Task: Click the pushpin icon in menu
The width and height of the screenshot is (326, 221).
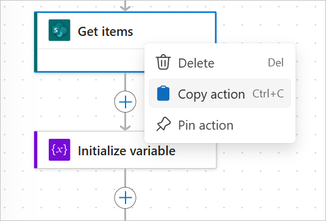Action: [x=163, y=124]
